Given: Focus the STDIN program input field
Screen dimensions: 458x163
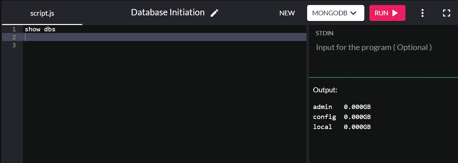Looking at the screenshot, I should click(374, 47).
